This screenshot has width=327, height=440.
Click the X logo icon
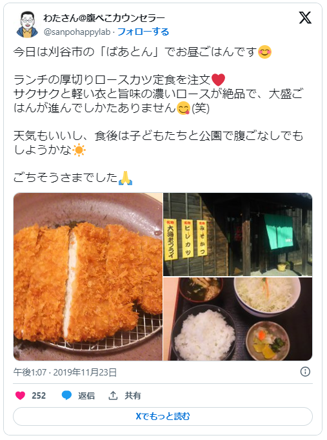[305, 18]
